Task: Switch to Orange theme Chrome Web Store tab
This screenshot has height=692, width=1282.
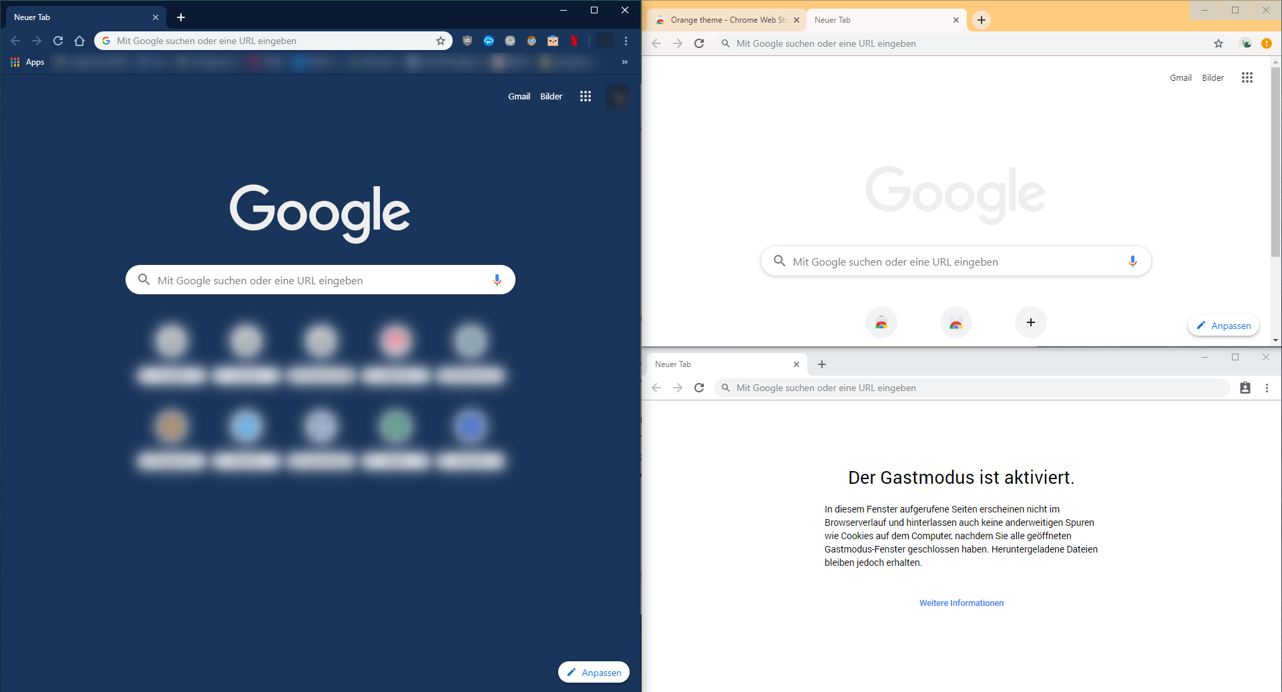Action: [x=726, y=20]
